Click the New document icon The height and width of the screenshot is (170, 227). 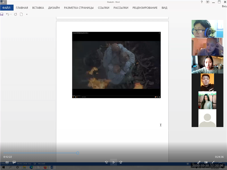click(21, 14)
